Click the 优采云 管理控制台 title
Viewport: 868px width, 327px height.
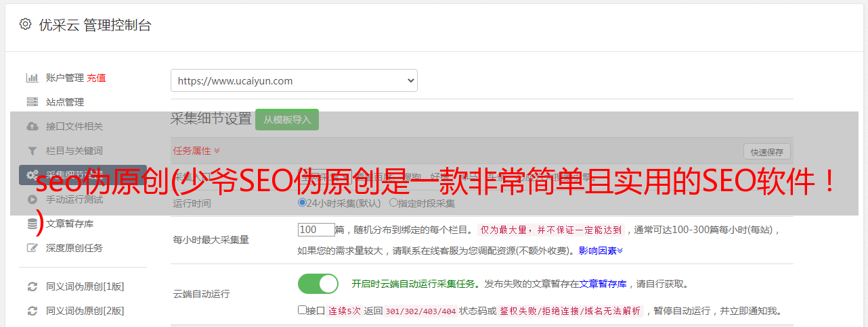click(93, 25)
